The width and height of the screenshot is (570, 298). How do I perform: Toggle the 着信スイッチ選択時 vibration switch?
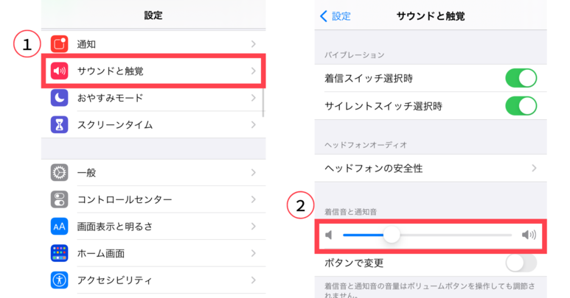pos(521,78)
